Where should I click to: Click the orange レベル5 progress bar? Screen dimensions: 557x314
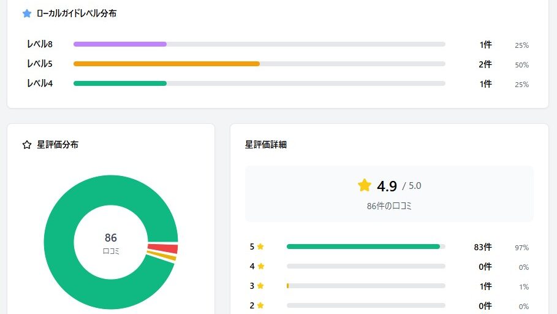[x=167, y=64]
